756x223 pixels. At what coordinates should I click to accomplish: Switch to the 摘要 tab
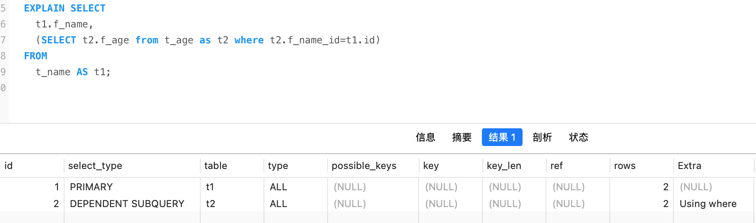pyautogui.click(x=462, y=137)
